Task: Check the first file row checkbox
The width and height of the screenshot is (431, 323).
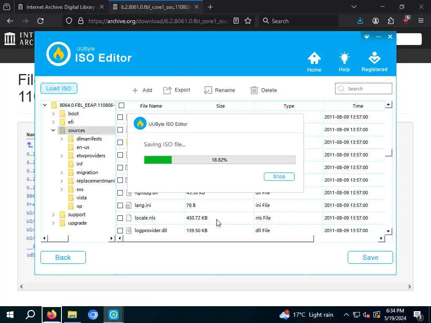Action: 120,117
